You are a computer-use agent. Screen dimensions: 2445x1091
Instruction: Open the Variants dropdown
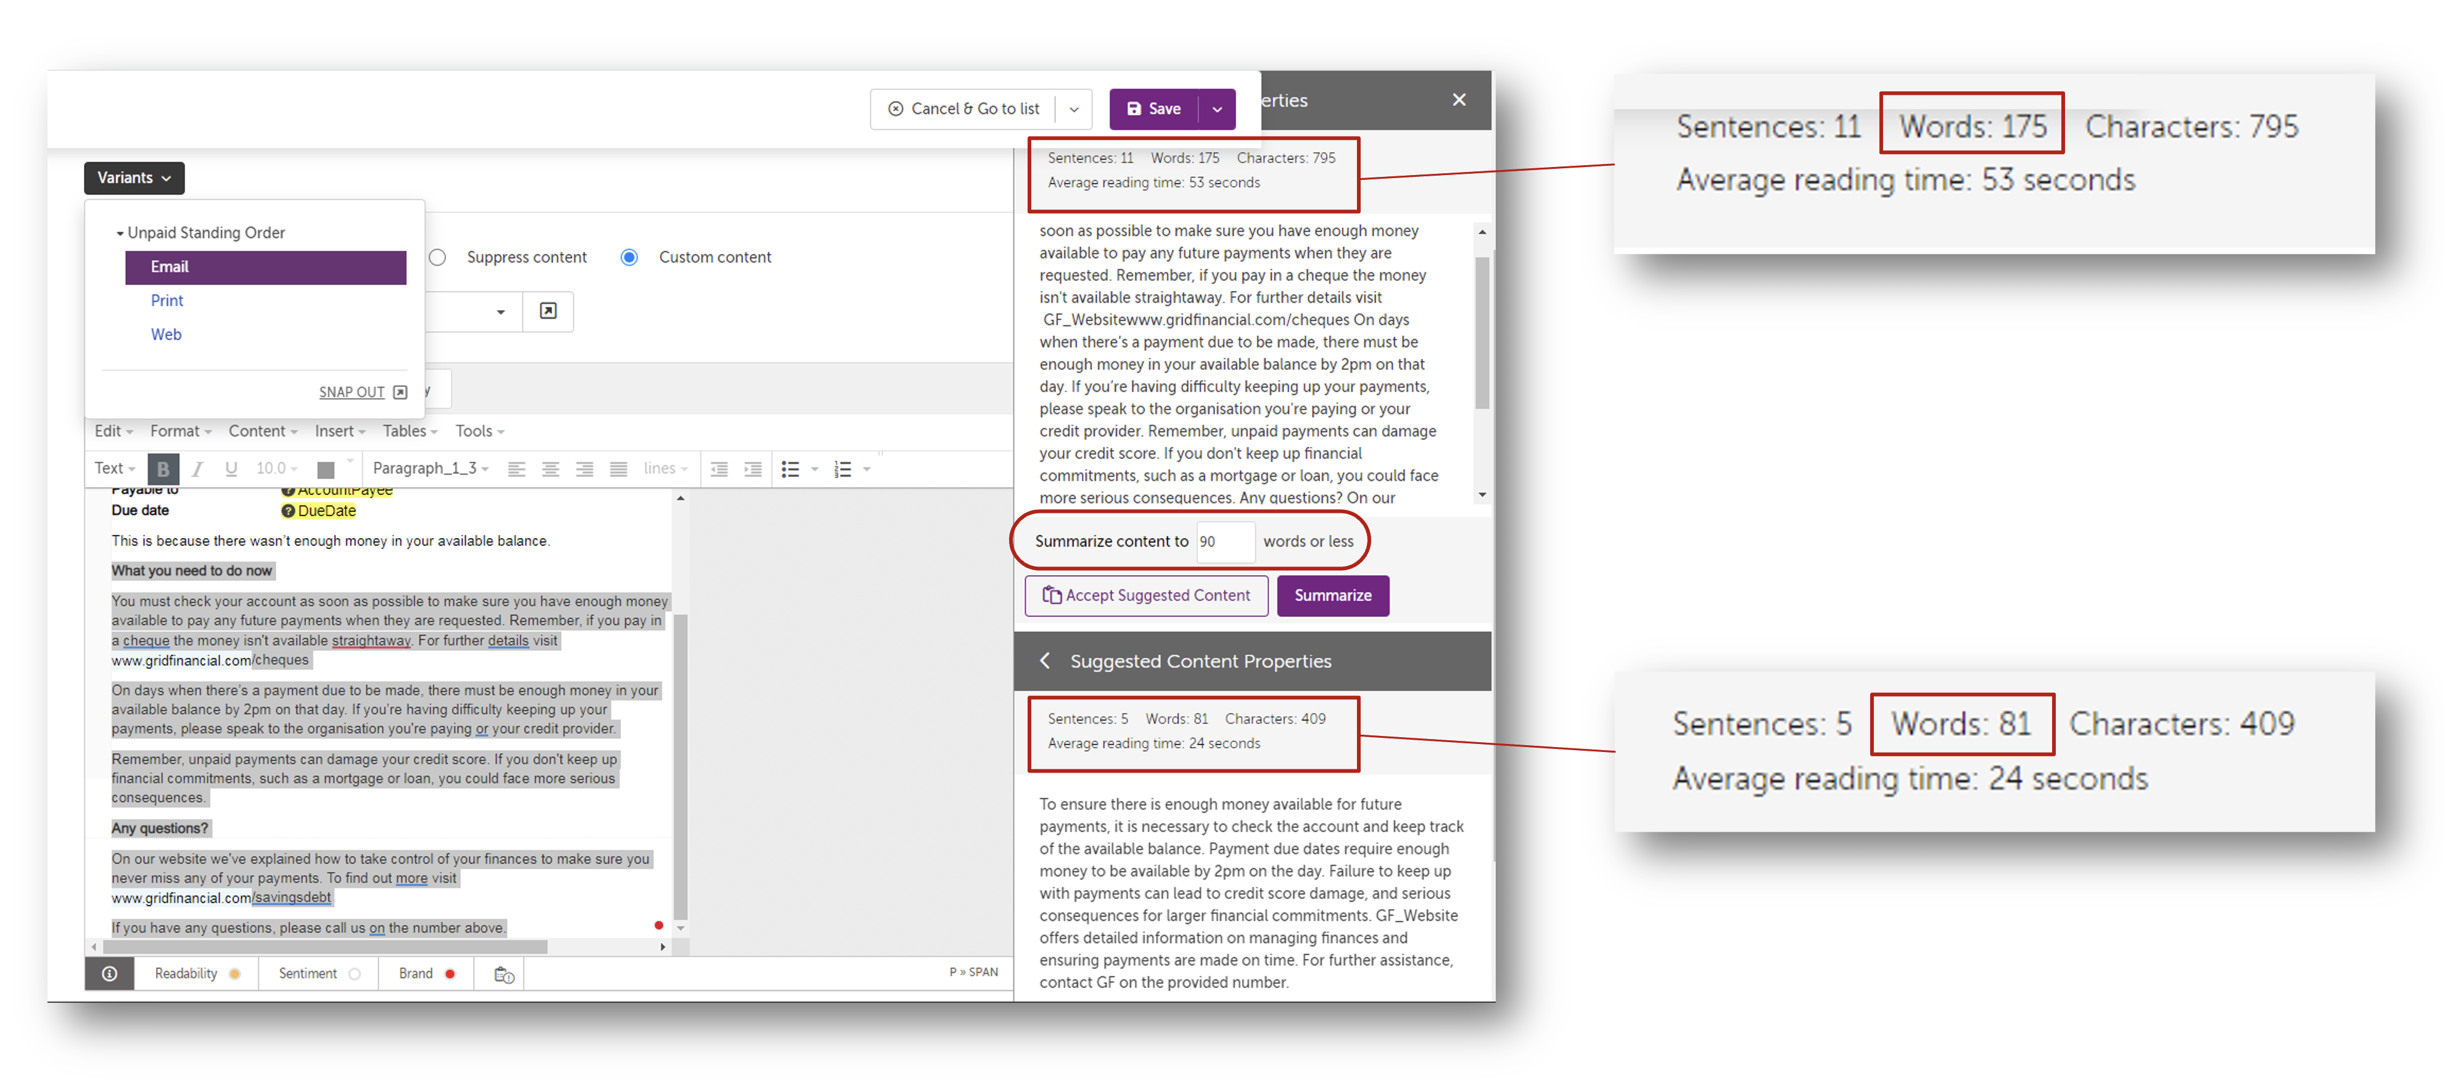(134, 178)
